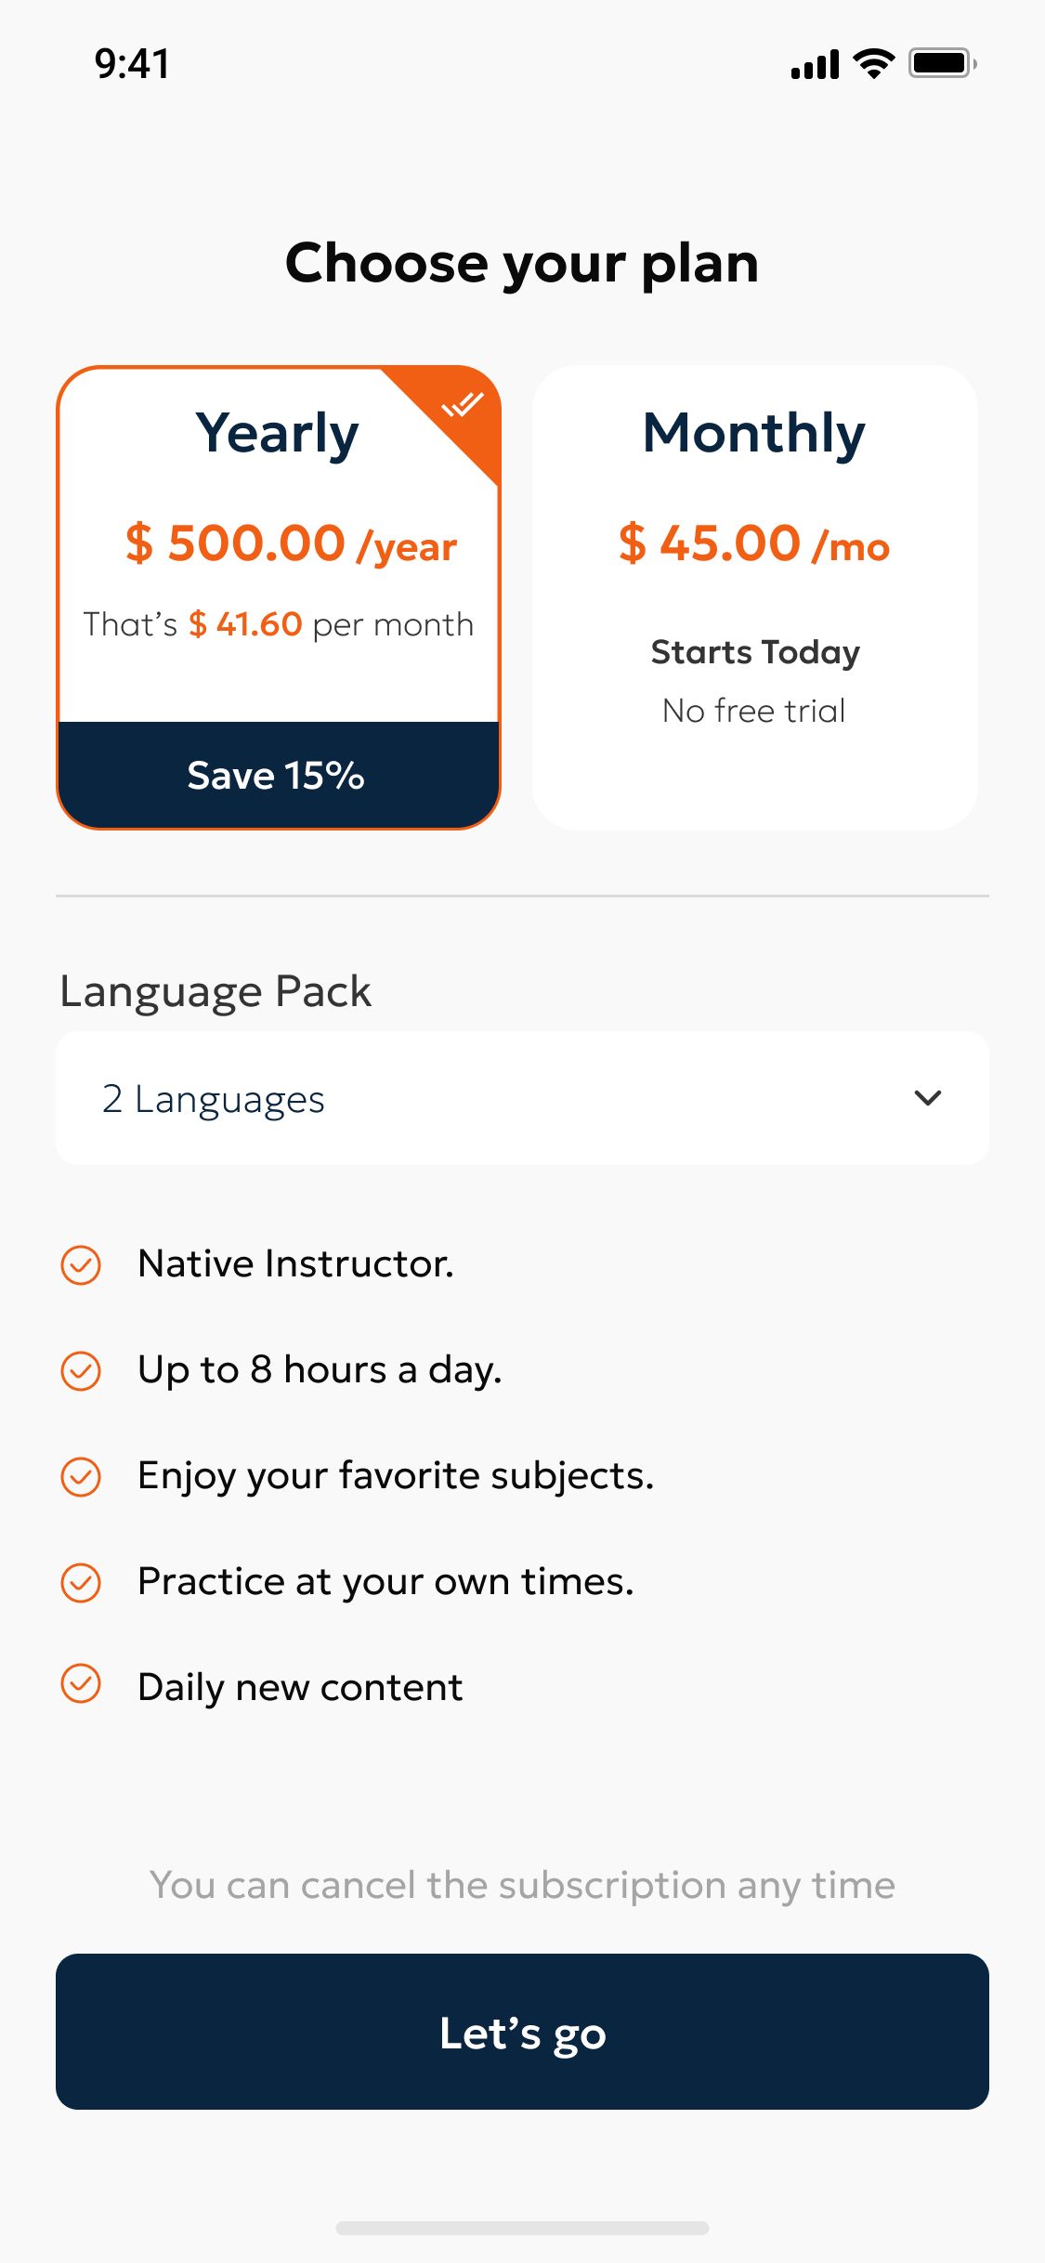Expand Language Pack using the chevron arrow

click(928, 1098)
